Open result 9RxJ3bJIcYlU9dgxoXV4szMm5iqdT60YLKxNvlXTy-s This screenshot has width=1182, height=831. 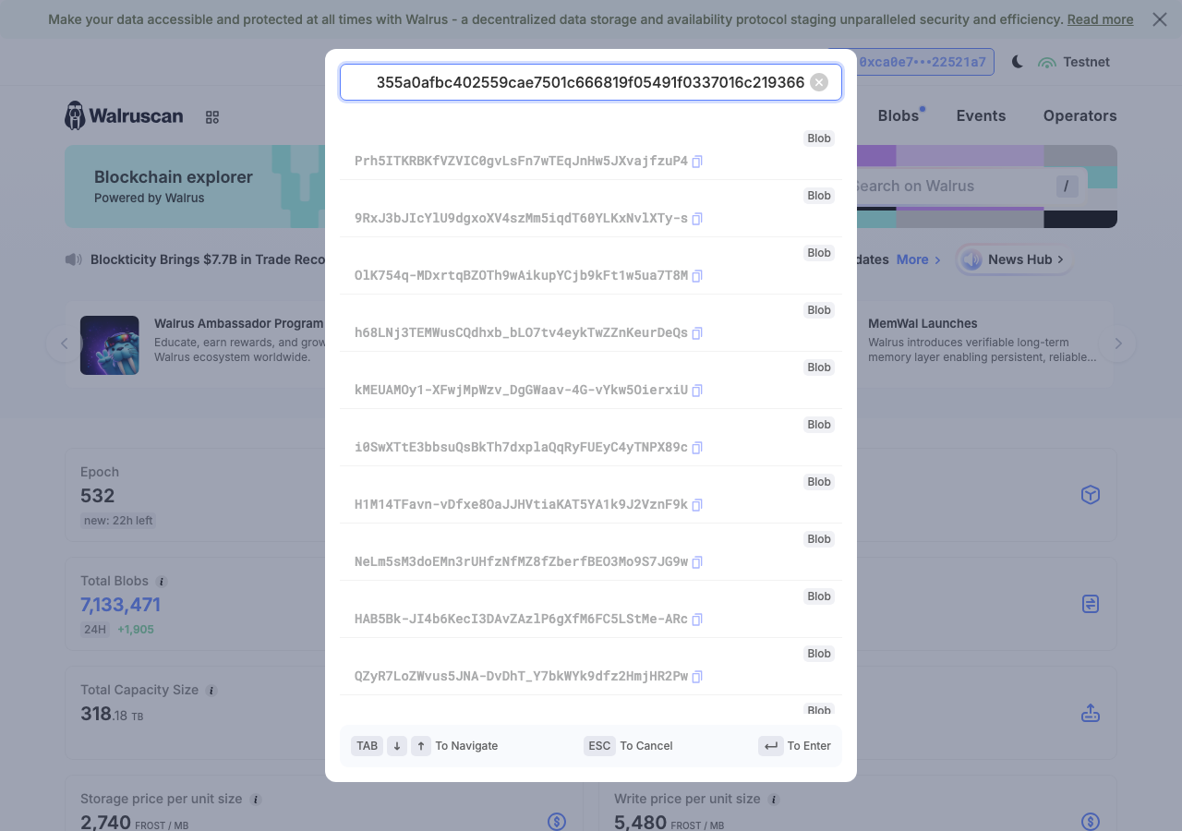591,209
